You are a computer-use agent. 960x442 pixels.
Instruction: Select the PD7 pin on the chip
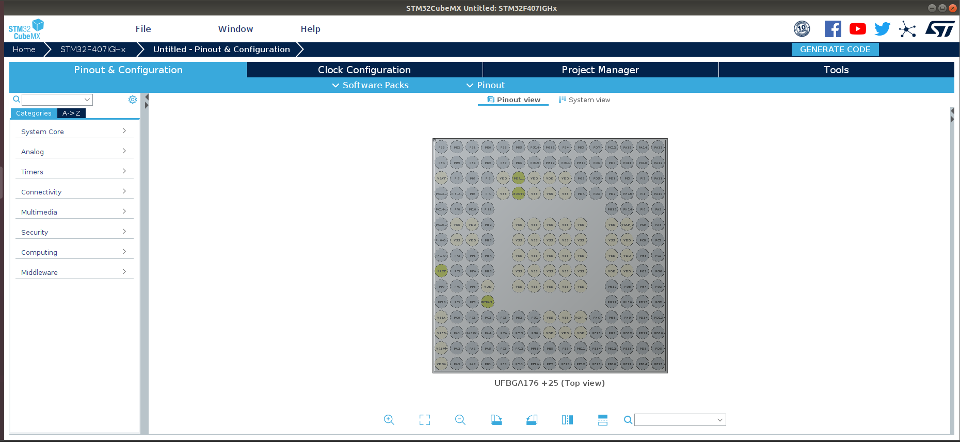coord(596,148)
